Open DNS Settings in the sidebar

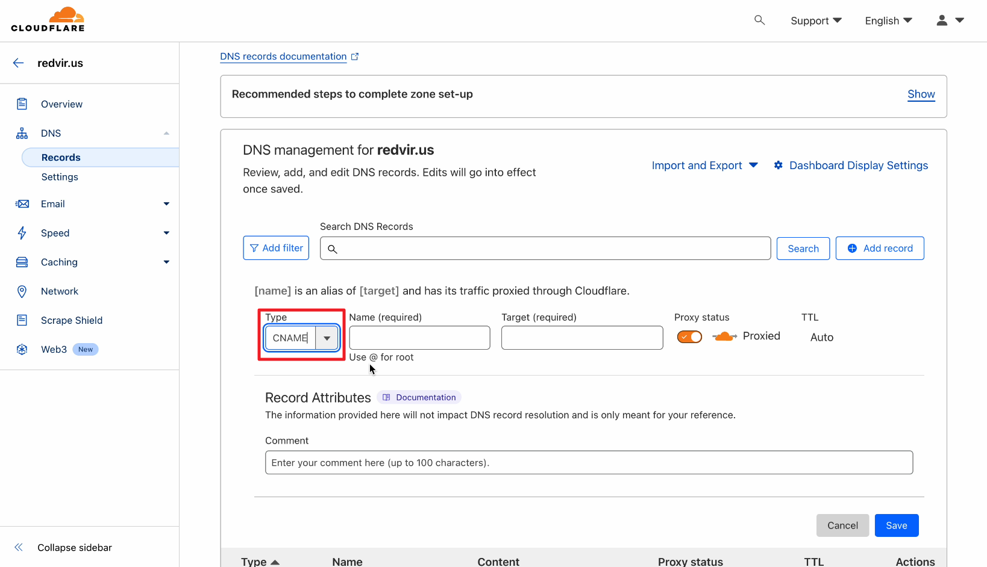(60, 177)
